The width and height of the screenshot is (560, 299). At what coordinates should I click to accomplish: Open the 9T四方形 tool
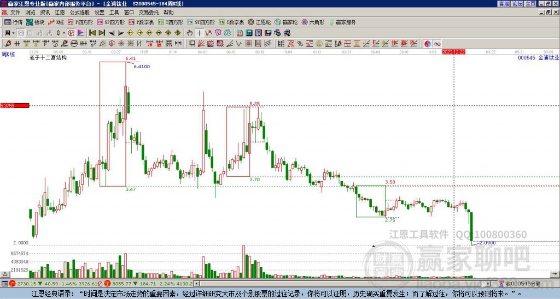201,22
